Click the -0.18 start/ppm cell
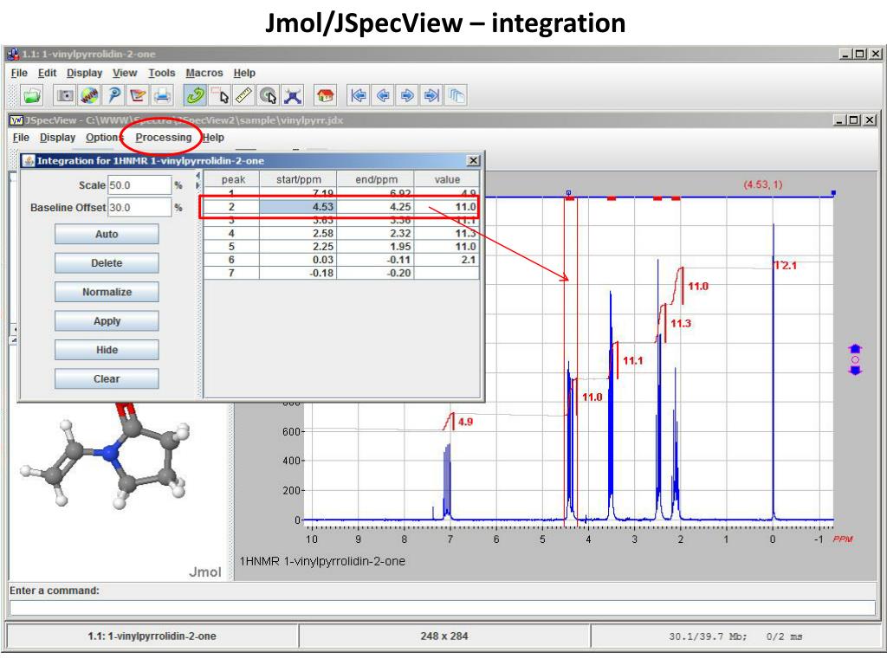The image size is (887, 665). pyautogui.click(x=298, y=273)
